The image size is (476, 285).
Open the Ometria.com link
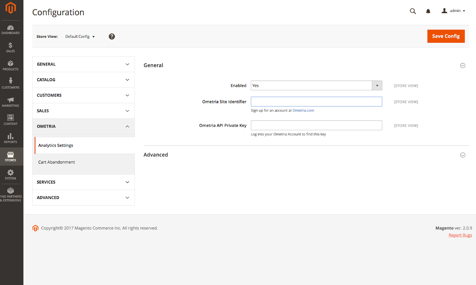(x=303, y=110)
